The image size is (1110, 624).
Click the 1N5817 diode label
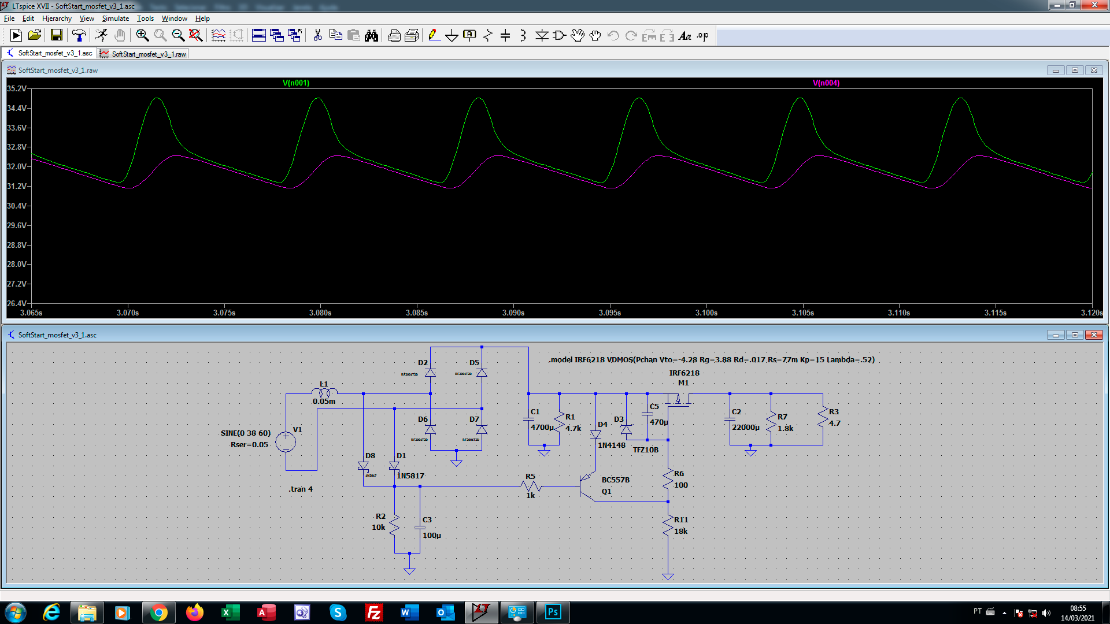coord(410,476)
